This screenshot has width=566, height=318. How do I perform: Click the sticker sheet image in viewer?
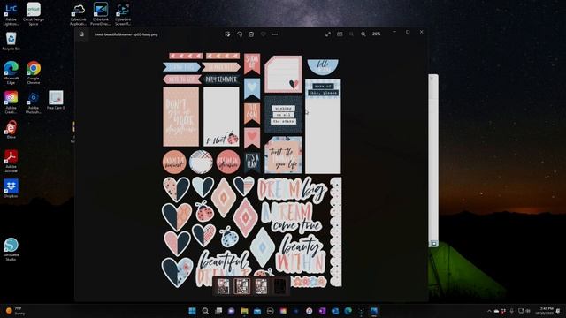[252, 170]
